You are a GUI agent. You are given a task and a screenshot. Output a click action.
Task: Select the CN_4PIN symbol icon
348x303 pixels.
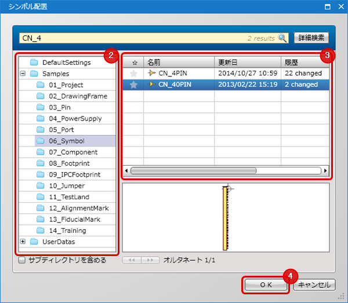[151, 73]
